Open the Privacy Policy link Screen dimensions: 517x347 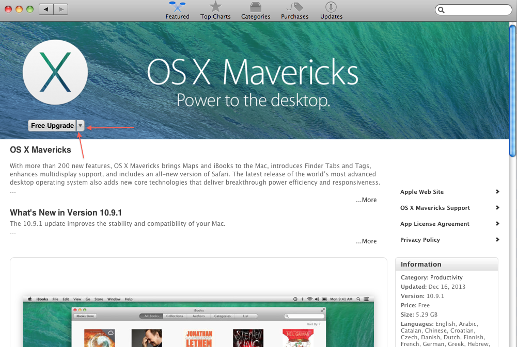(x=420, y=240)
